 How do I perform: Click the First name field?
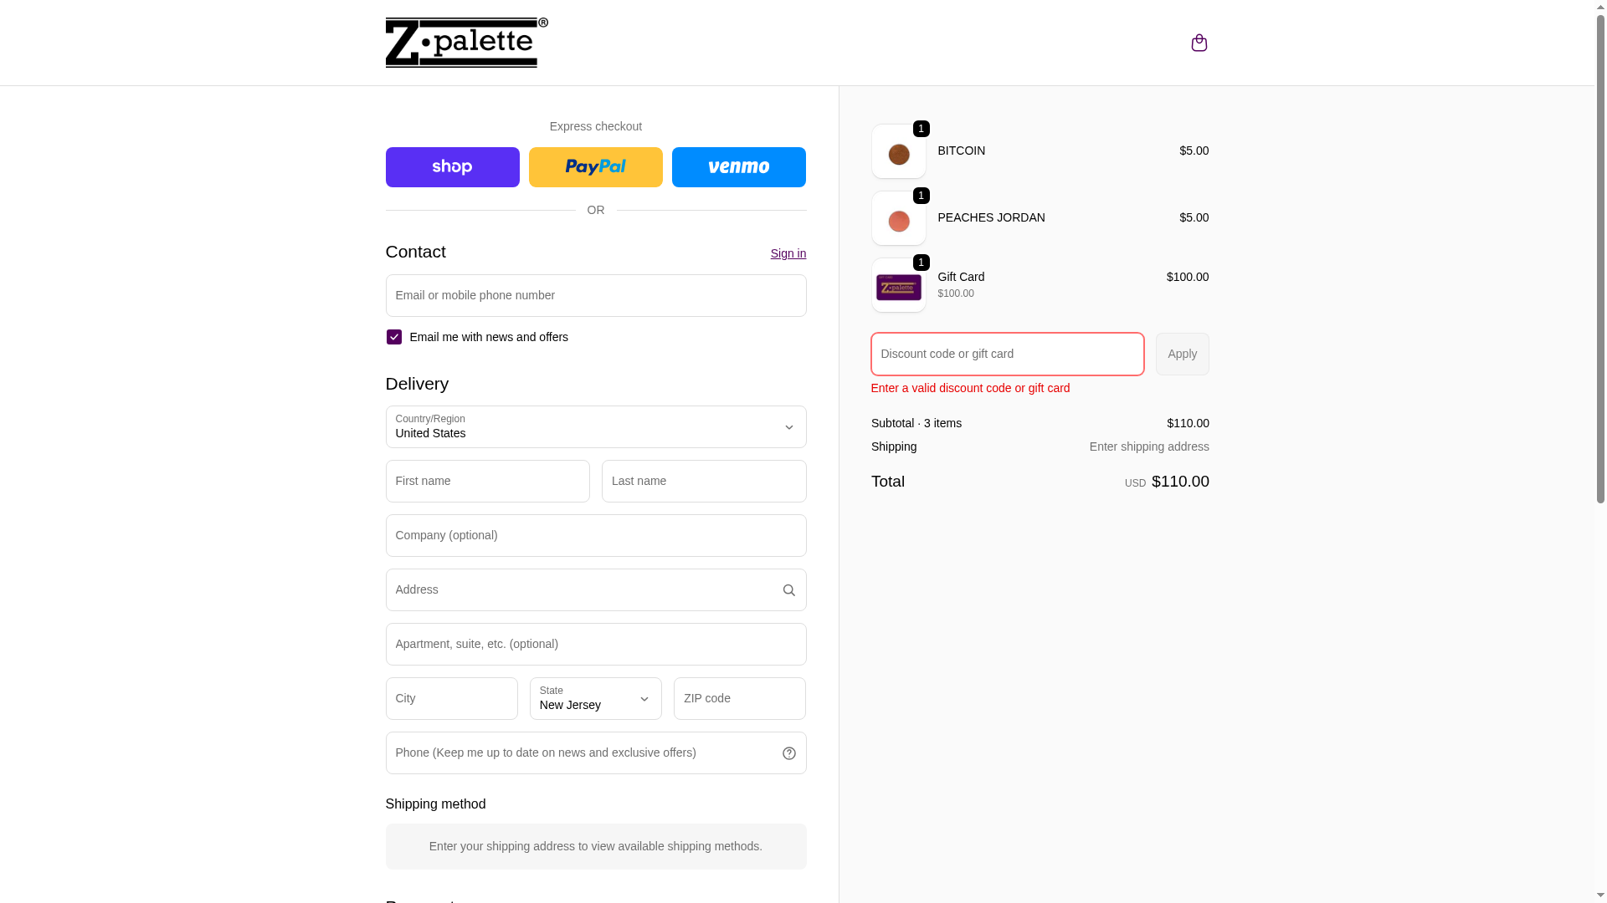[x=487, y=482]
